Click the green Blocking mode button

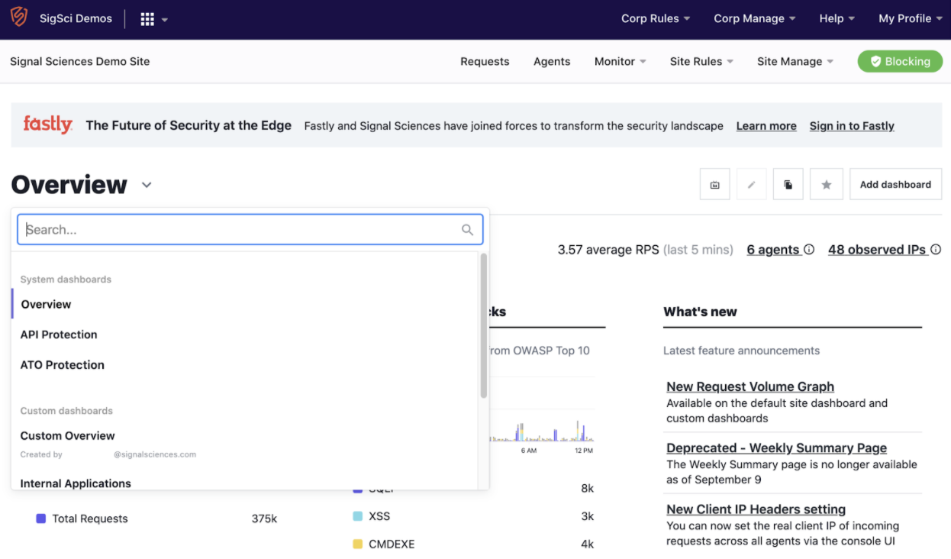(x=900, y=62)
